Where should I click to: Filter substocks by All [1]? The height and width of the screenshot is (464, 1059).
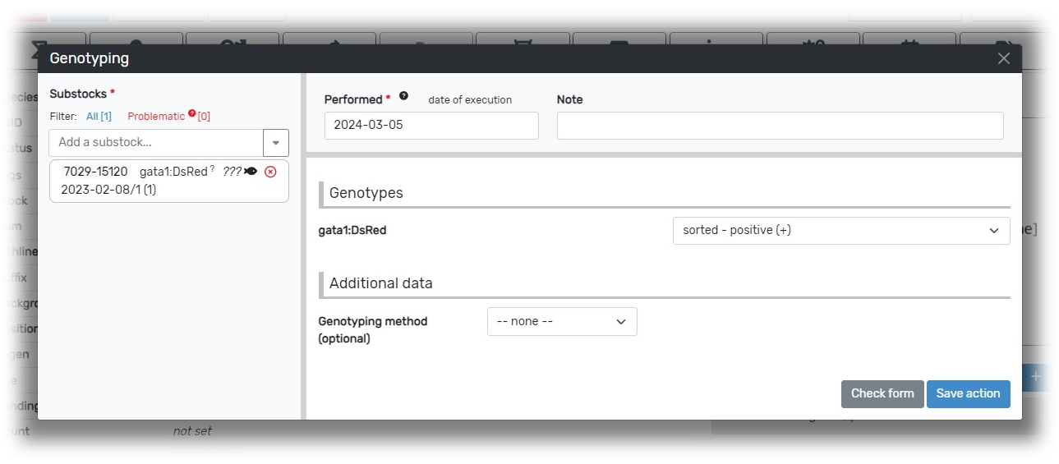click(99, 117)
